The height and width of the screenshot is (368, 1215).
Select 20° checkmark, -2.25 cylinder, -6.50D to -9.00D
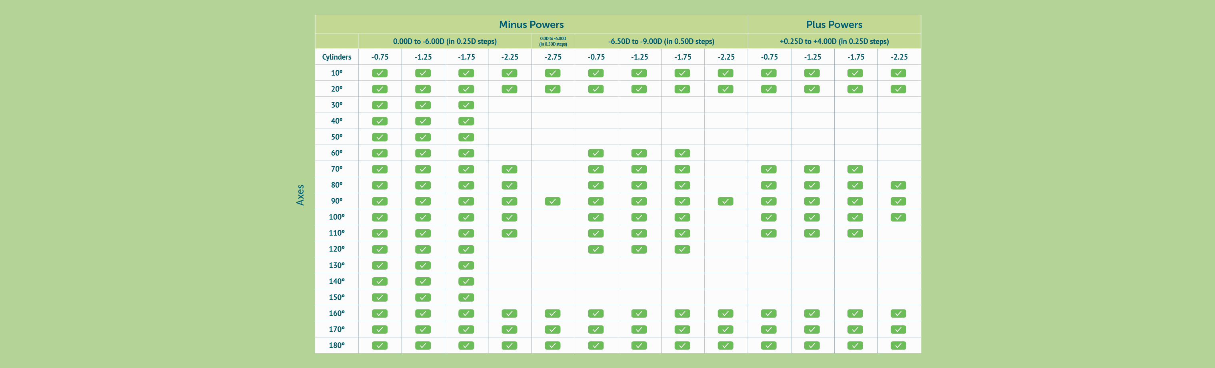[x=725, y=89]
